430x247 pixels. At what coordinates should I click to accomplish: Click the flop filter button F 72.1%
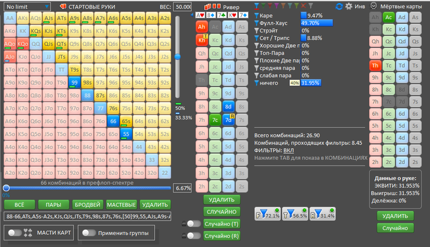coord(268,214)
